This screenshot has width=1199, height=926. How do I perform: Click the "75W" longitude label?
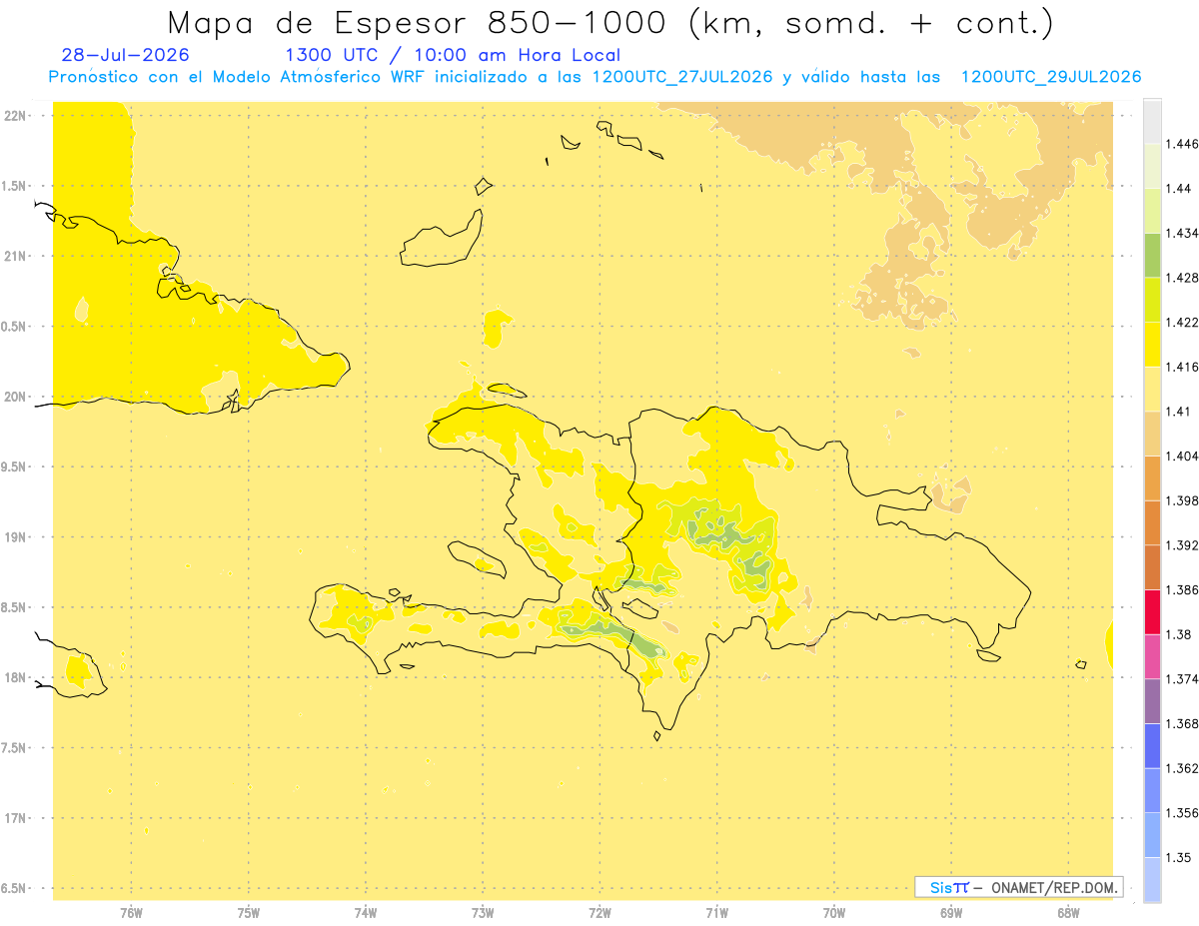click(248, 913)
